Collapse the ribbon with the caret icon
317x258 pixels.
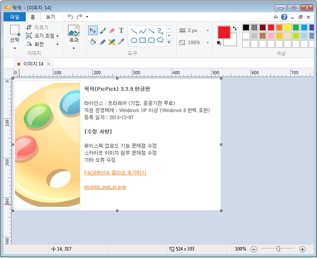pos(276,17)
